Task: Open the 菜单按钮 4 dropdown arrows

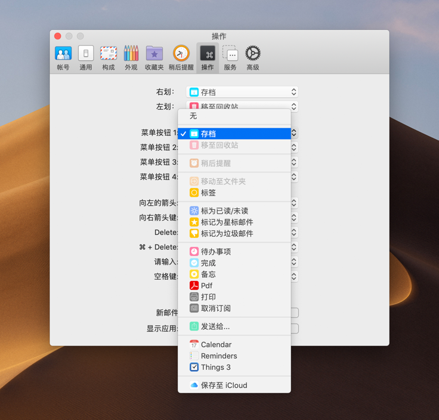Action: [x=293, y=177]
